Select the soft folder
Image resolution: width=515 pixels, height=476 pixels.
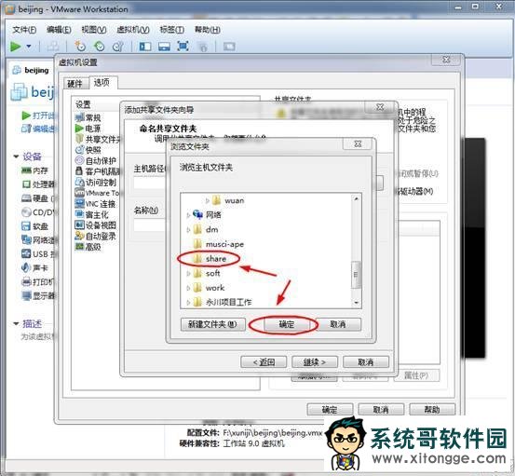(x=207, y=273)
